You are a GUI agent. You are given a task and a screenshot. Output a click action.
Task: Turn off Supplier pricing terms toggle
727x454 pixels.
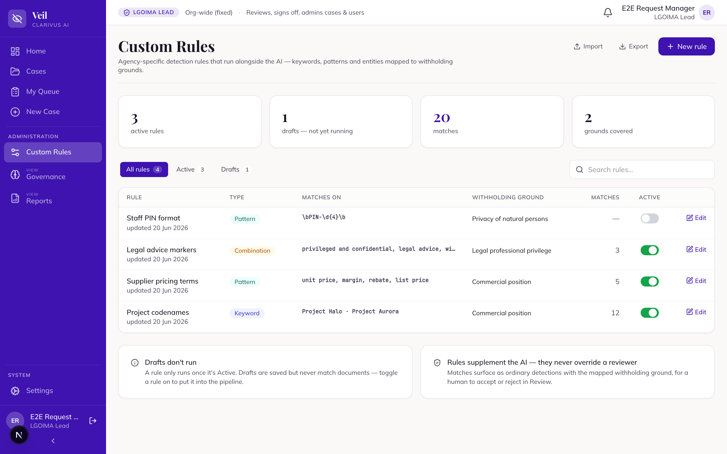(650, 281)
